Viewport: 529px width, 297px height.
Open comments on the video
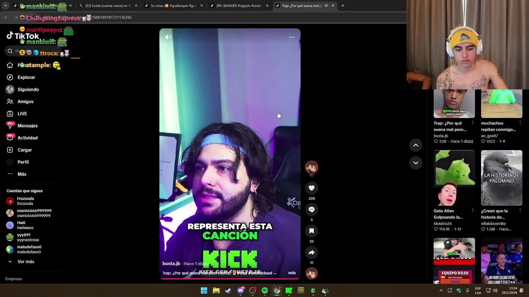pyautogui.click(x=312, y=210)
